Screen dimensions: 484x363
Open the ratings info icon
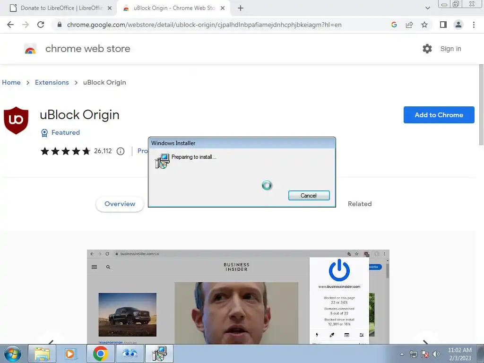click(x=121, y=151)
